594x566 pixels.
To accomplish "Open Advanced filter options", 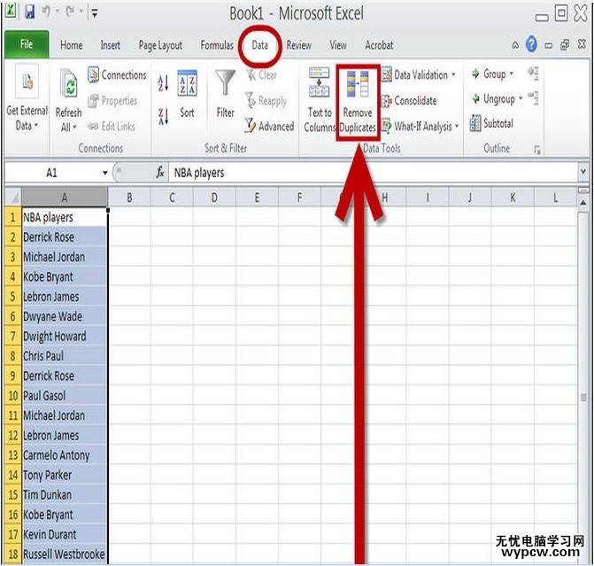I will 269,126.
